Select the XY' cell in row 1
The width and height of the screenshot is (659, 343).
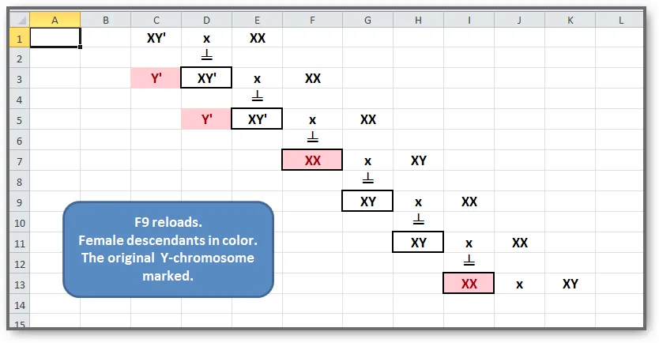[156, 37]
